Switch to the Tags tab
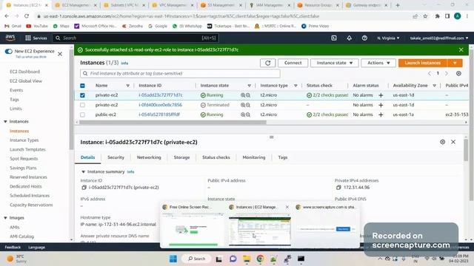Viewport: 474px width, 266px height. pos(283,157)
